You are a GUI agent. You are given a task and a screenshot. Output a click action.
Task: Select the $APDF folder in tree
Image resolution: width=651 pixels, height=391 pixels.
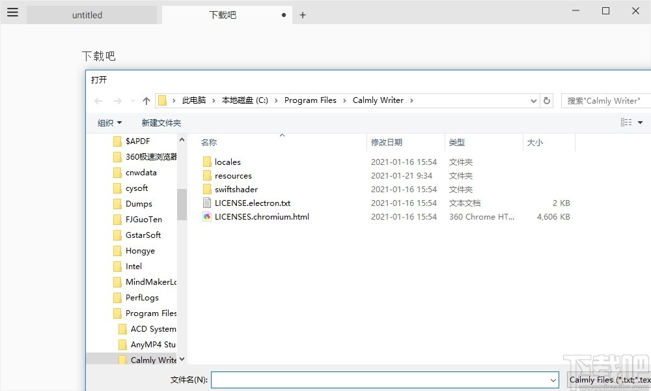(137, 141)
